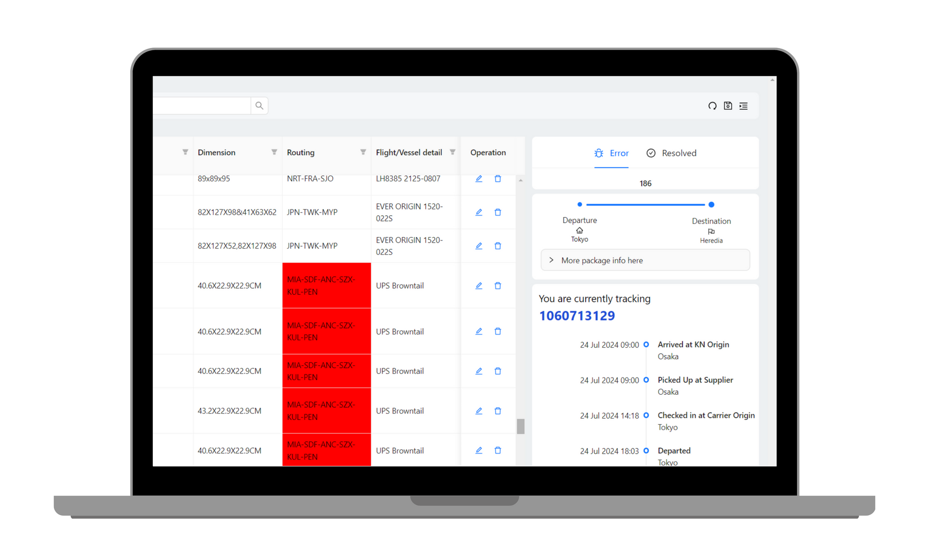This screenshot has height=537, width=929.
Task: Click the search magnifier icon
Action: click(x=259, y=105)
